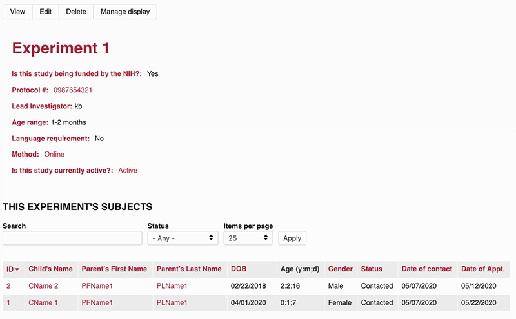516x319 pixels.
Task: Open the Items per page dropdown
Action: (248, 238)
